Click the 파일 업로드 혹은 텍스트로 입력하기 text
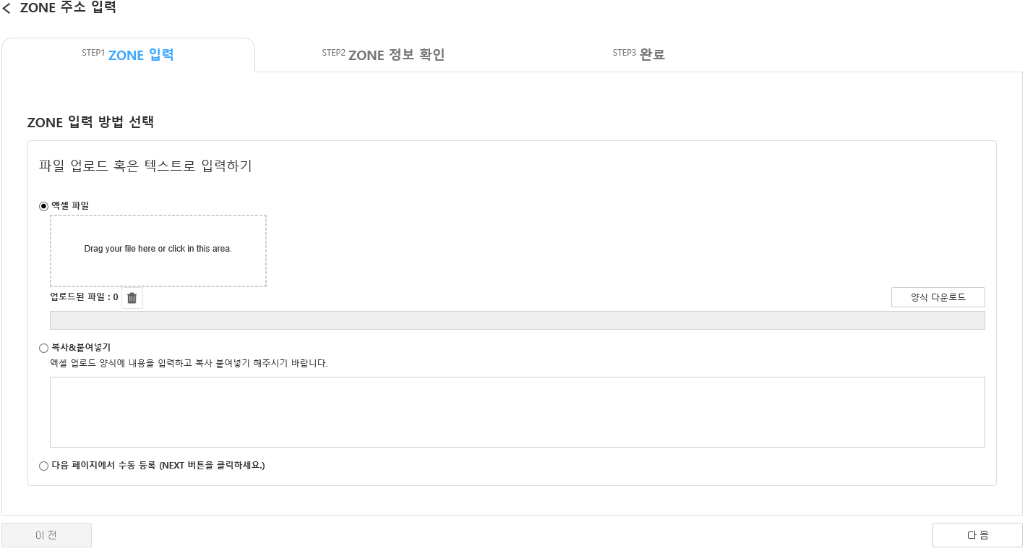Image resolution: width=1025 pixels, height=551 pixels. pyautogui.click(x=145, y=166)
